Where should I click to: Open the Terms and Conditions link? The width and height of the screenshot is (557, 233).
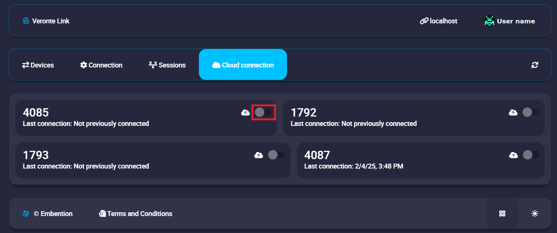(135, 214)
